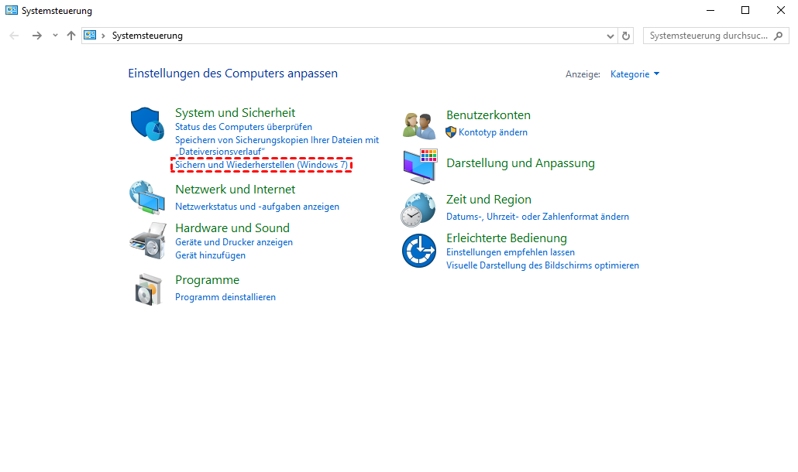Click the System und Sicherheit shield icon
The width and height of the screenshot is (798, 472).
coord(147,124)
